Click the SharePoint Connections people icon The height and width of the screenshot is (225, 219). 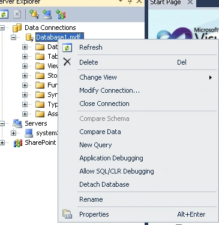pyautogui.click(x=17, y=143)
